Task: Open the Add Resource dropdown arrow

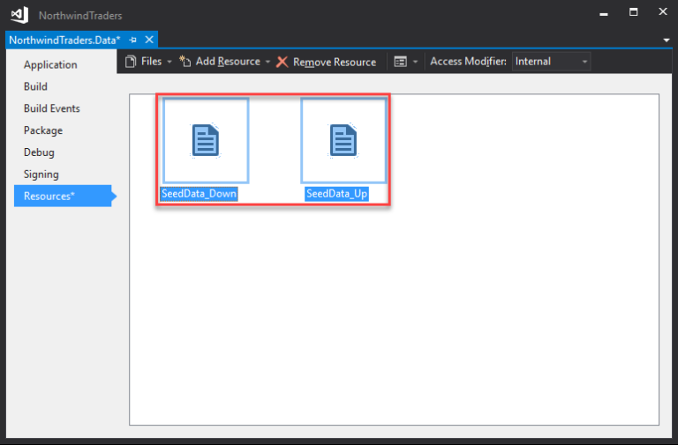Action: pyautogui.click(x=267, y=62)
